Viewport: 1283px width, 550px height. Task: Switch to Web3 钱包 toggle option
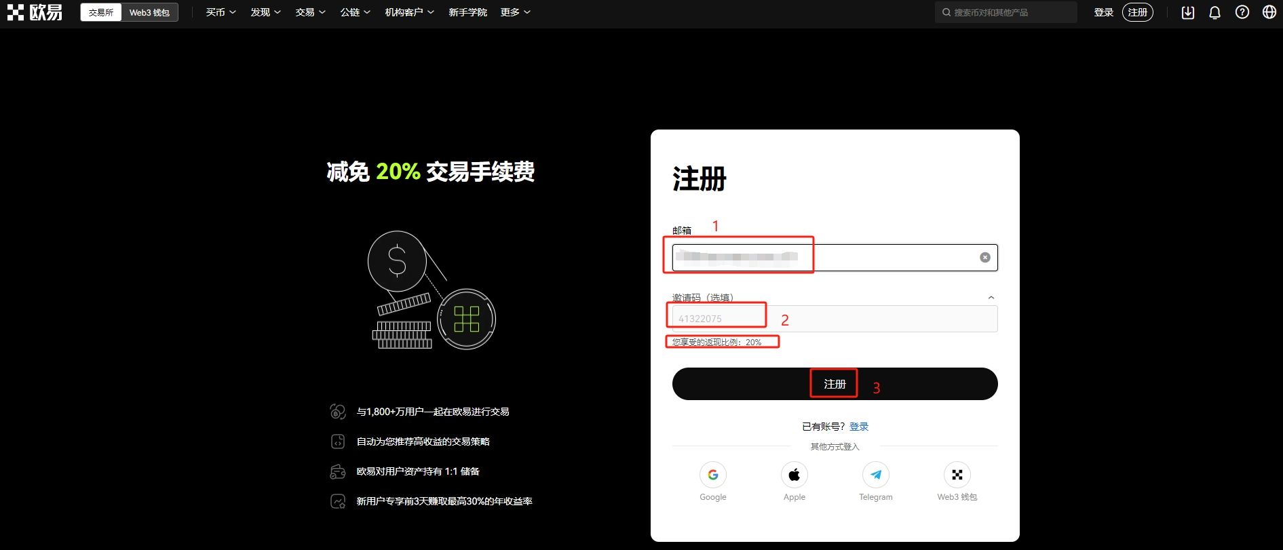tap(149, 12)
